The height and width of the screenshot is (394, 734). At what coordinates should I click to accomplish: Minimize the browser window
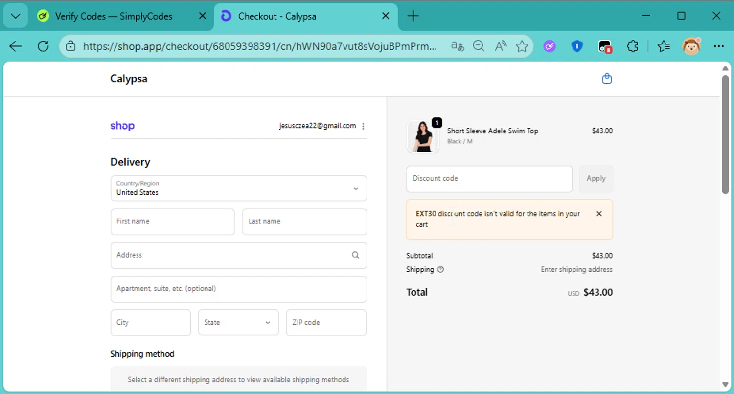646,16
